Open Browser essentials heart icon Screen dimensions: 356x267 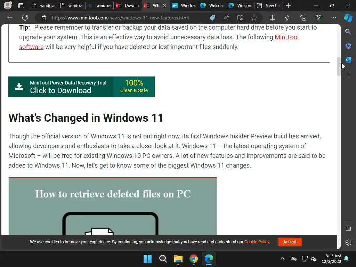point(318,18)
